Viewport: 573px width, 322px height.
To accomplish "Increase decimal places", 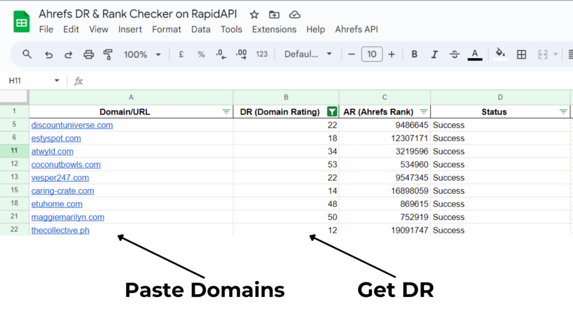I will [x=241, y=54].
